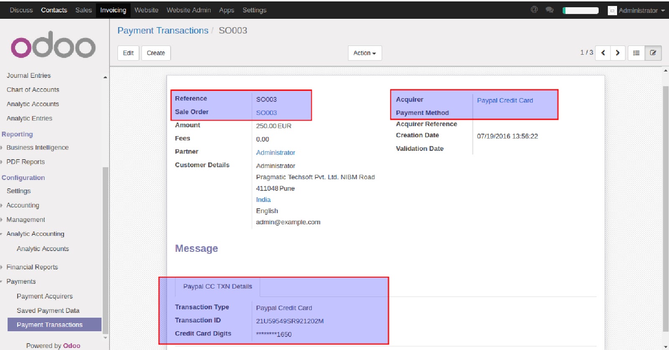This screenshot has width=669, height=350.
Task: Open Settings under Configuration in sidebar
Action: click(x=18, y=191)
